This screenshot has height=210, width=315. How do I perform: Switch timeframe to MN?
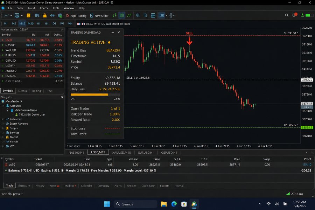coord(70,23)
